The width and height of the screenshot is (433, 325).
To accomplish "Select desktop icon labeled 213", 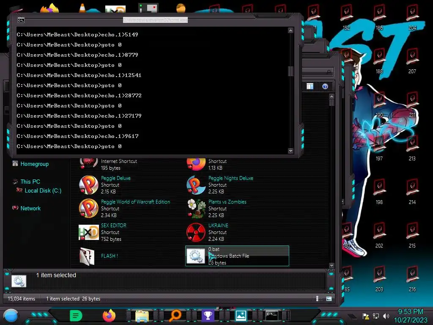I will [x=412, y=149].
